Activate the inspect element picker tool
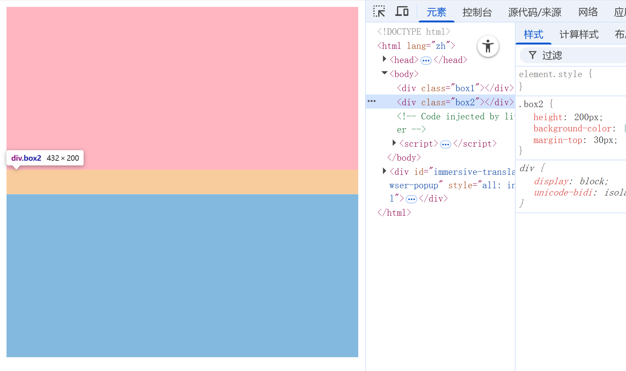This screenshot has width=626, height=371. 379,12
